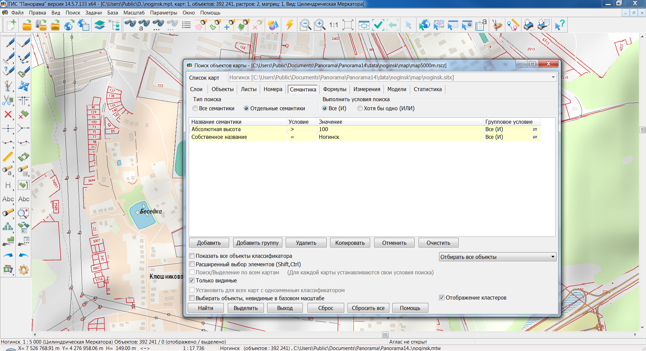Screen dimensions: 646x351
Task: Click the yellow lightning bolt icon
Action: 289,25
